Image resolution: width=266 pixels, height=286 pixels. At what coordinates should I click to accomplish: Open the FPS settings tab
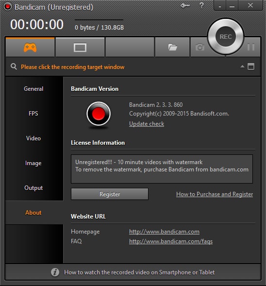pos(33,114)
